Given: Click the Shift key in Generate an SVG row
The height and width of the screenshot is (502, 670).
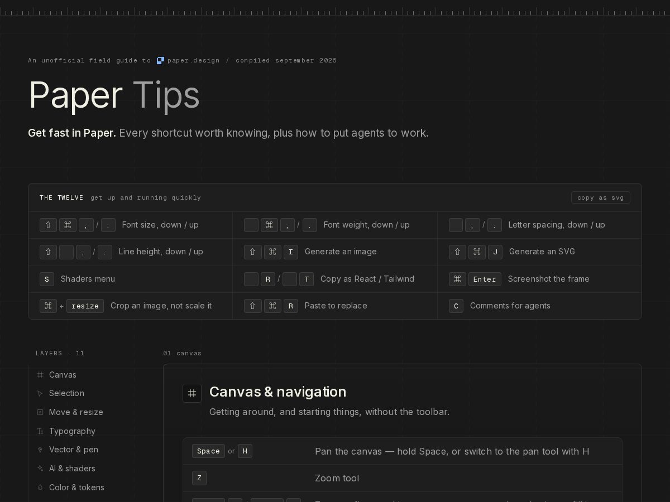Looking at the screenshot, I should click(x=457, y=252).
